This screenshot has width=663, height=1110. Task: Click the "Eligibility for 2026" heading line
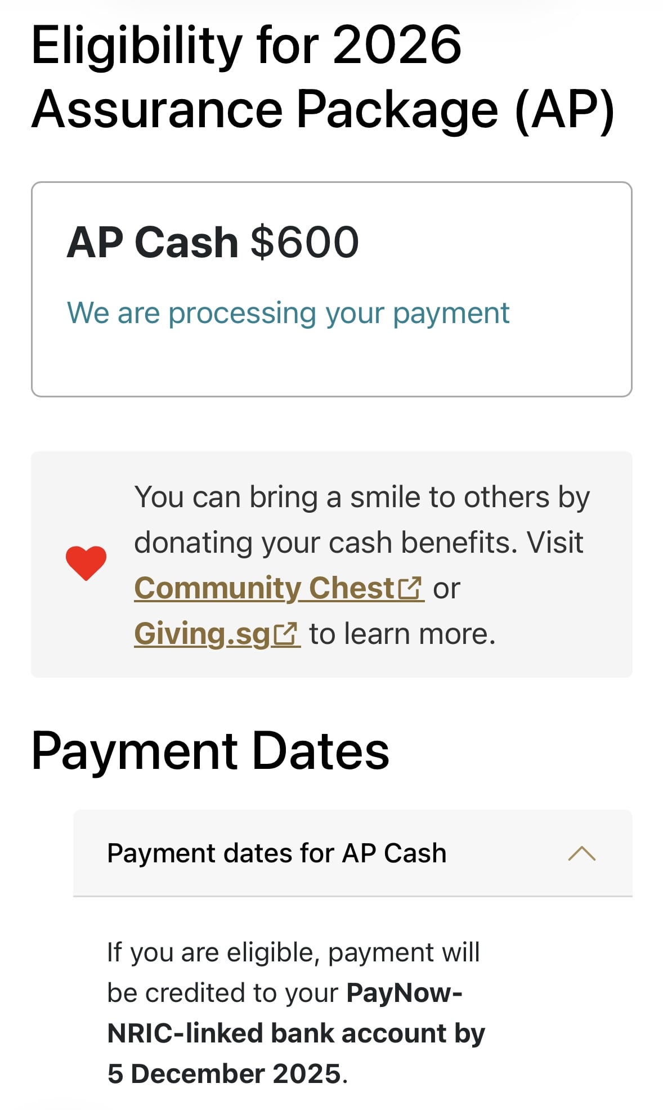point(247,45)
